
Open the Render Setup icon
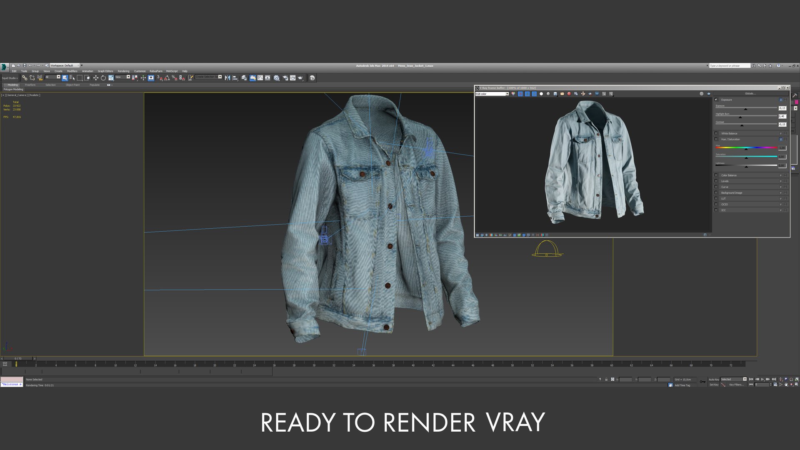pyautogui.click(x=285, y=78)
